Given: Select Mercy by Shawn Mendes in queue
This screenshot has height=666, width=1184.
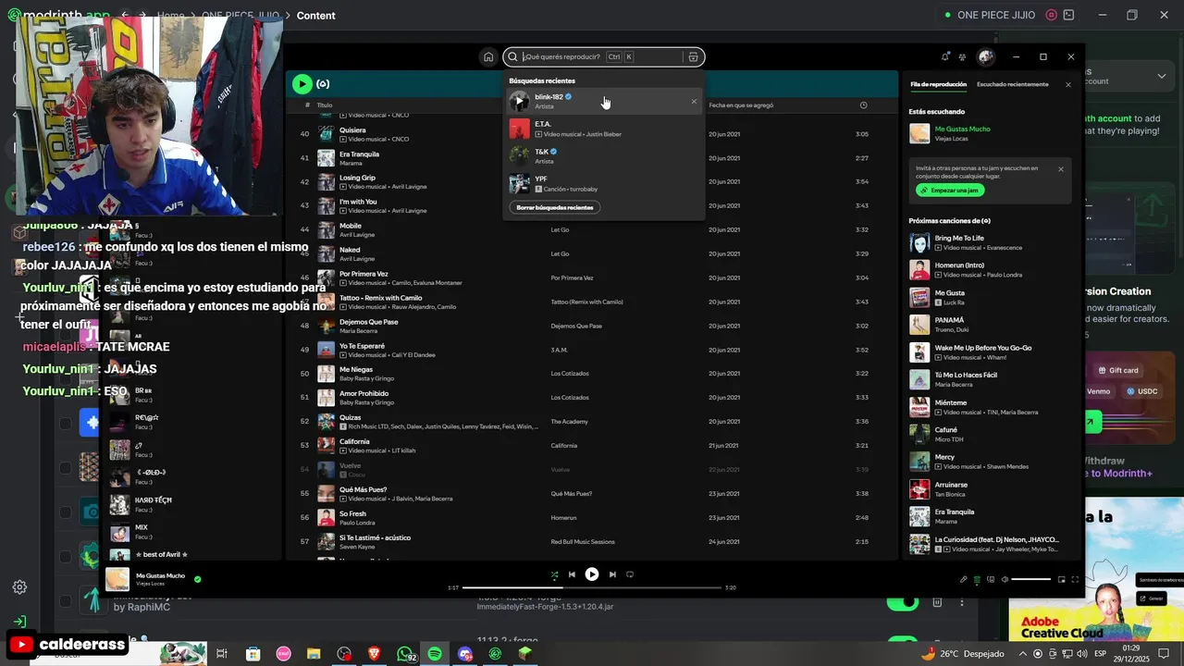Looking at the screenshot, I should tap(990, 462).
